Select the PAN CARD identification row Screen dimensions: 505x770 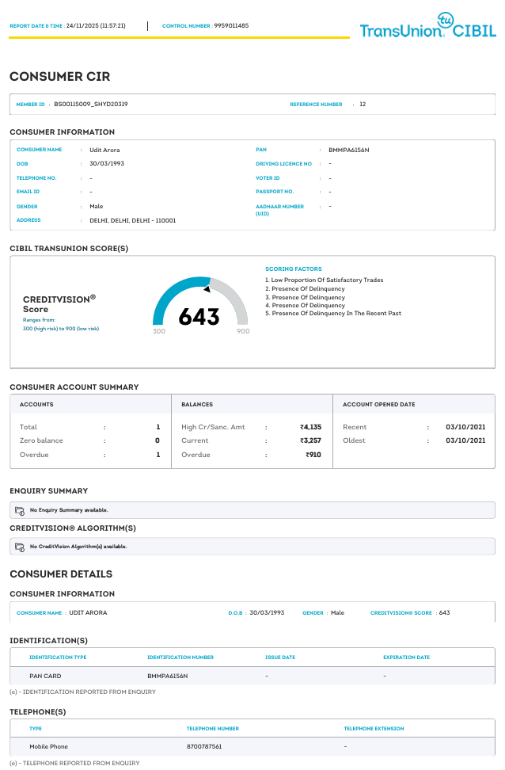pyautogui.click(x=45, y=677)
